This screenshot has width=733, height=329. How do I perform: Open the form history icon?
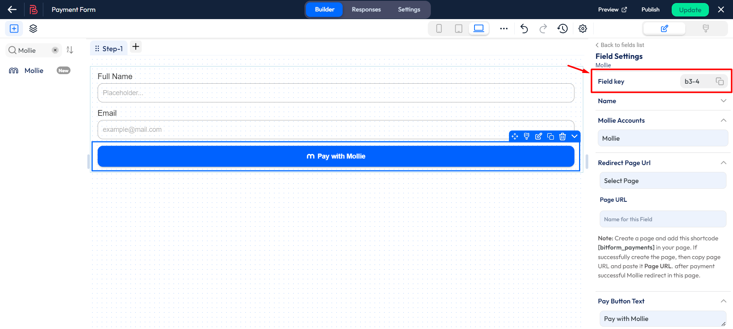pos(562,29)
